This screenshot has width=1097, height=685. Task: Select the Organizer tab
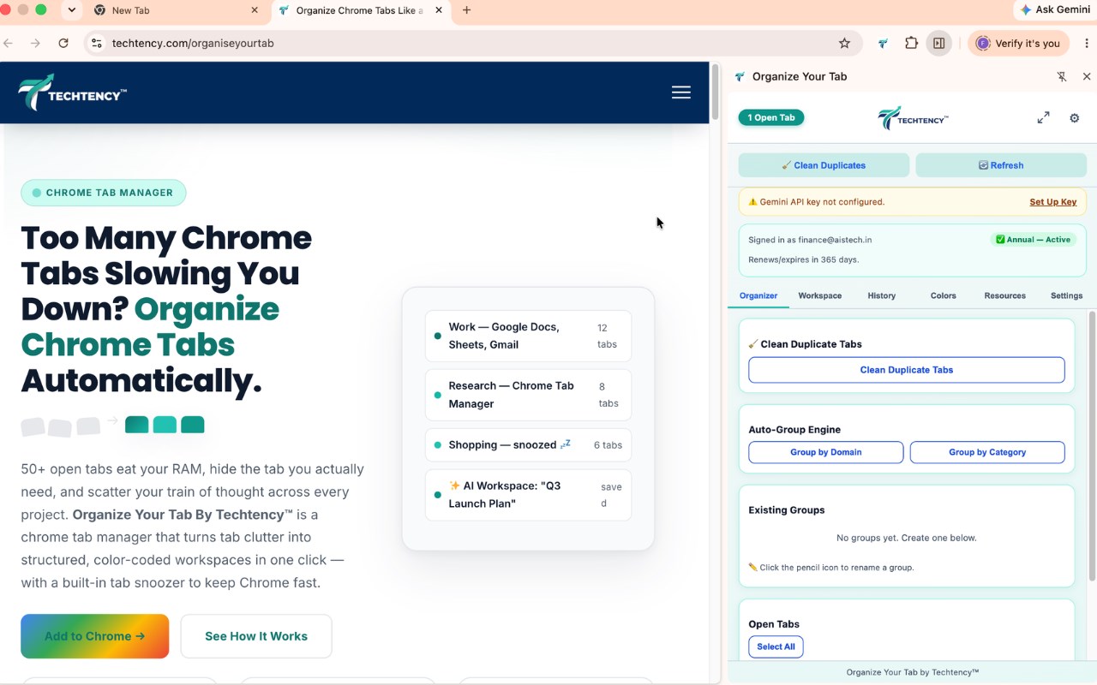click(758, 295)
